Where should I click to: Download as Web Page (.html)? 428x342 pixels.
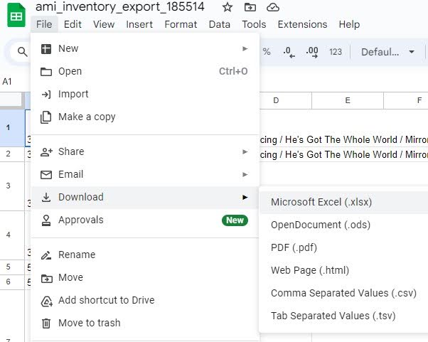[x=344, y=270]
